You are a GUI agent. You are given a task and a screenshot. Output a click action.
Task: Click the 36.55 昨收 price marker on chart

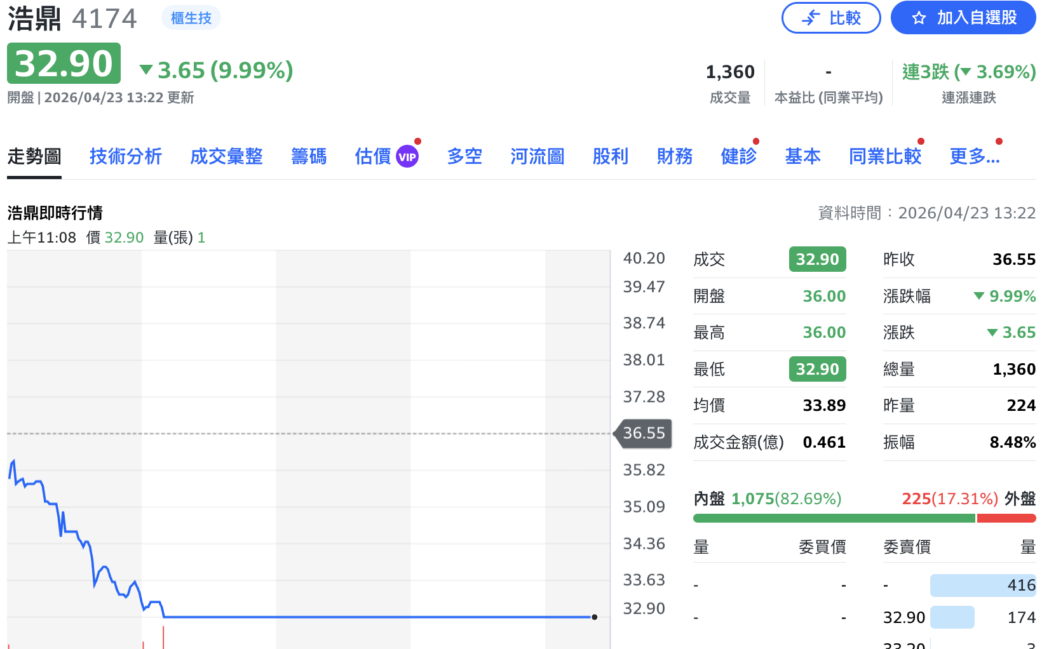[x=642, y=434]
